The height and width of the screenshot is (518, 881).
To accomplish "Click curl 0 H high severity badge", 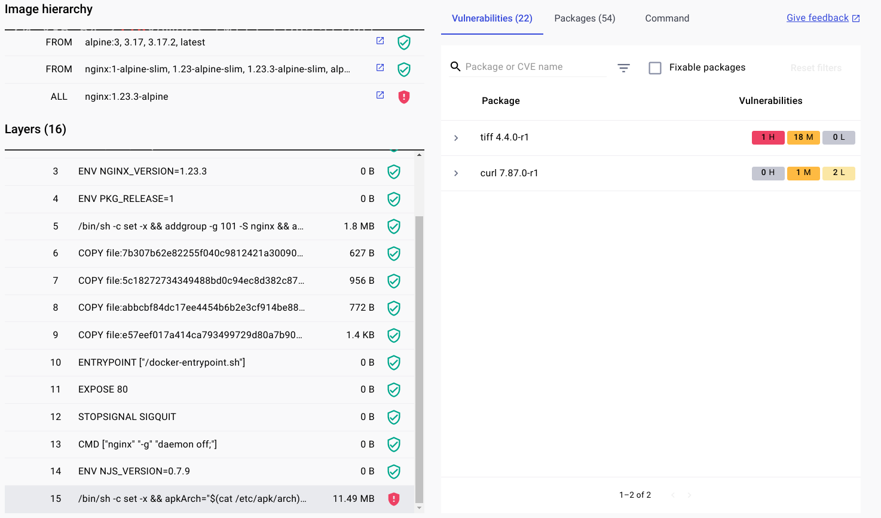I will 768,173.
